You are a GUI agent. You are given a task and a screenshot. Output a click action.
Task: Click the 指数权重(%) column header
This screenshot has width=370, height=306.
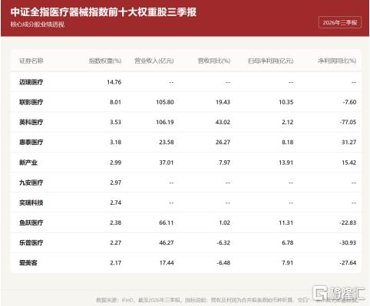105,61
